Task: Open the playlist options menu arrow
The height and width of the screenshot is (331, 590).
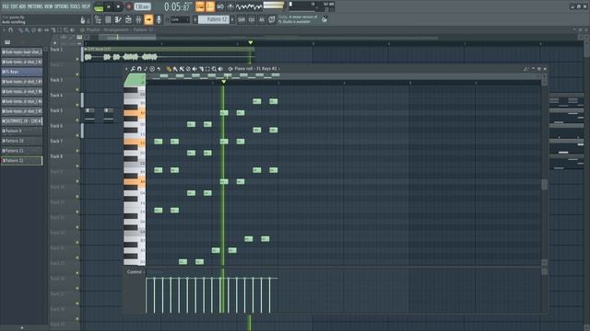Action: pos(4,30)
